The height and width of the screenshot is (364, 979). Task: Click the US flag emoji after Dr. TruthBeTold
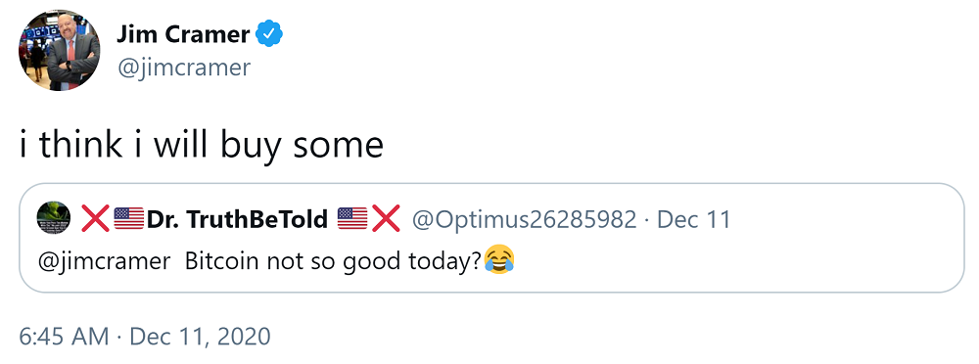352,218
